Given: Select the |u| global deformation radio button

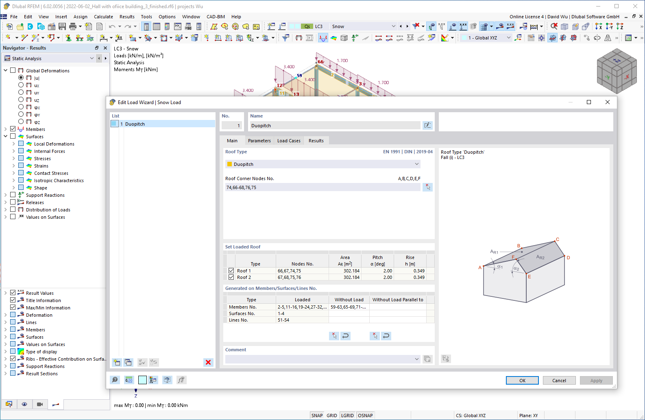Looking at the screenshot, I should pyautogui.click(x=21, y=78).
